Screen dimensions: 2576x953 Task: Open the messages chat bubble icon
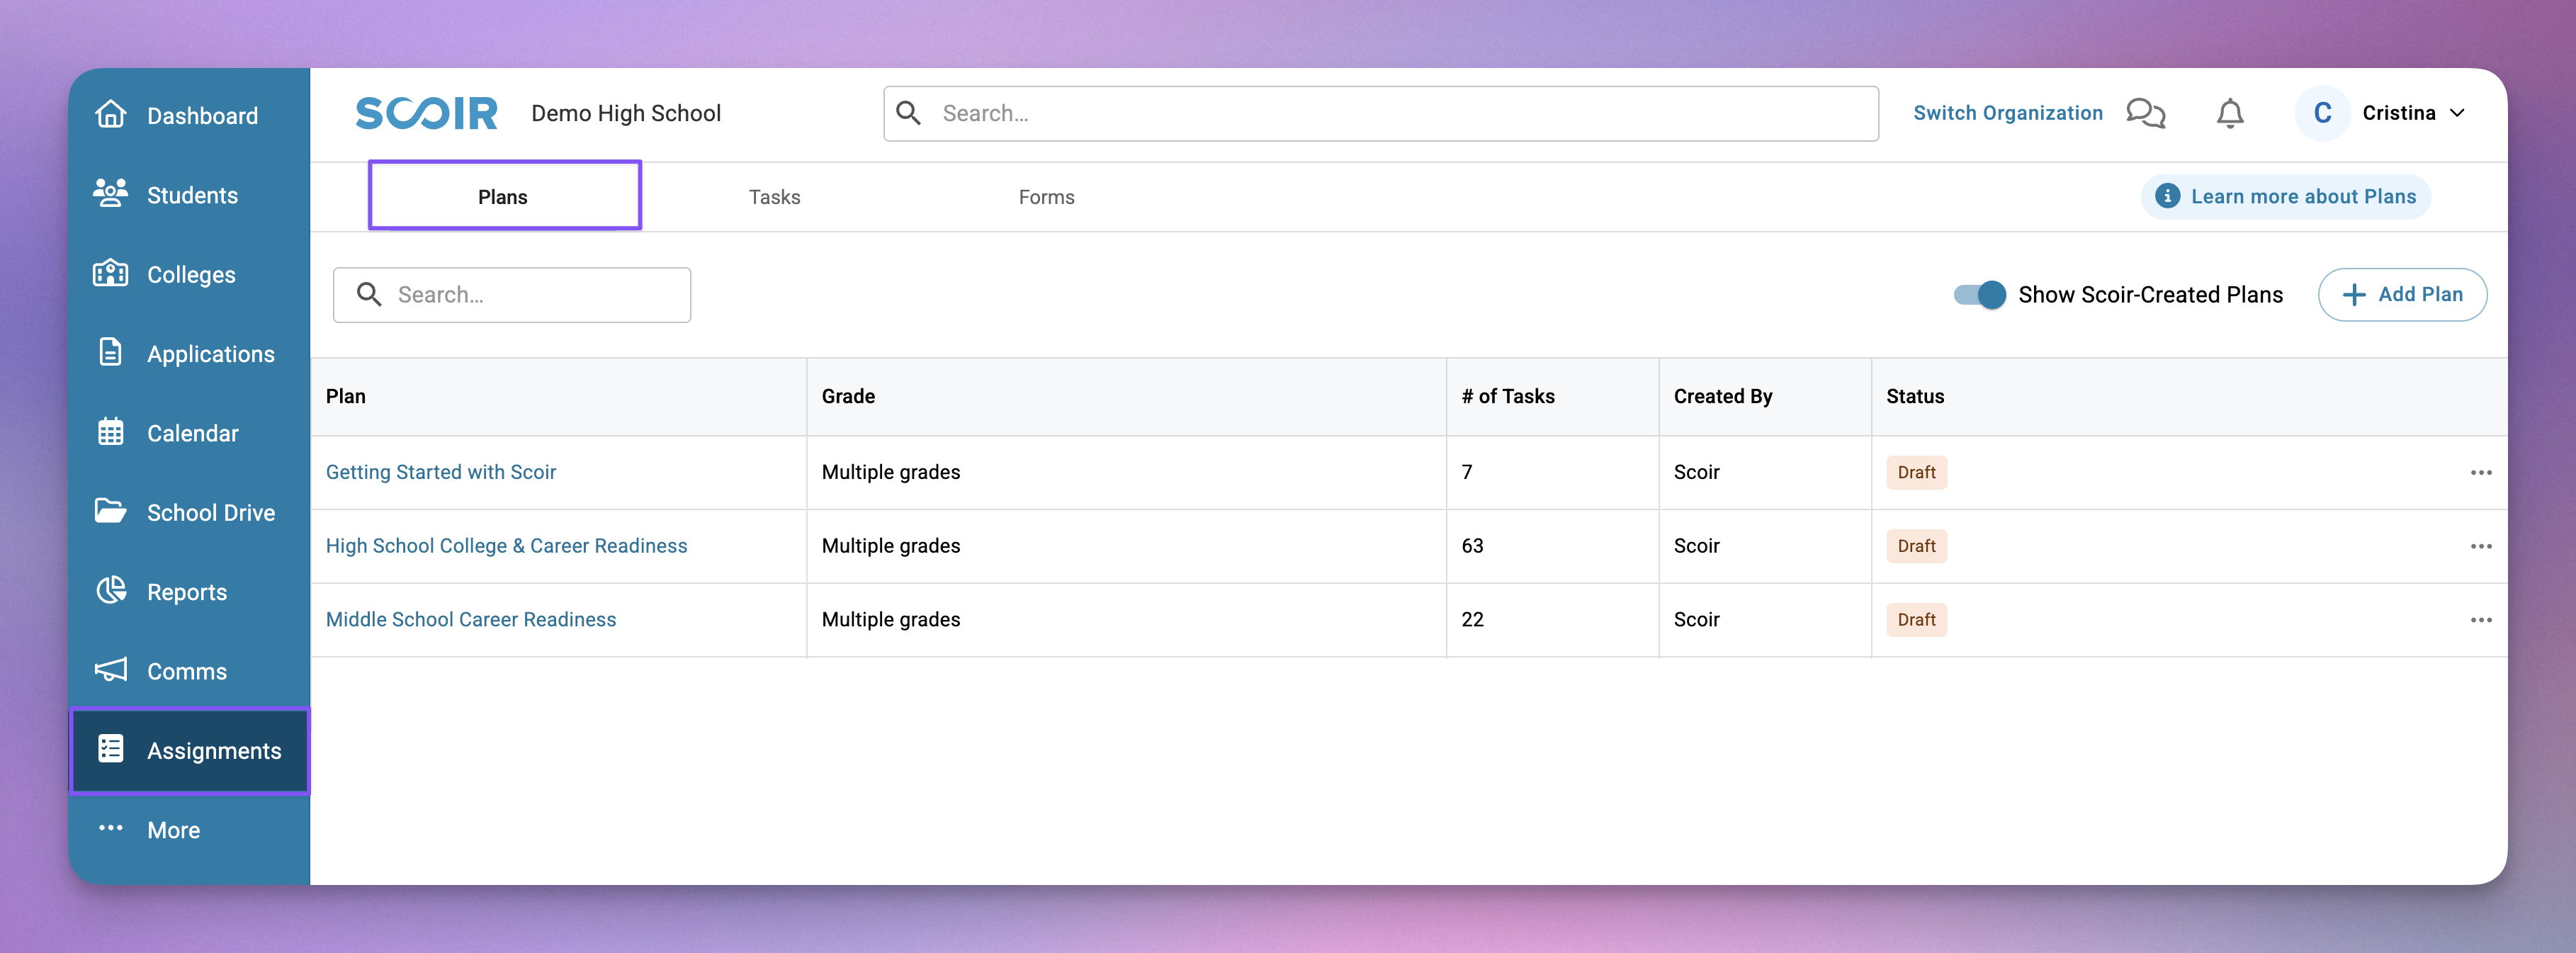click(x=2145, y=113)
